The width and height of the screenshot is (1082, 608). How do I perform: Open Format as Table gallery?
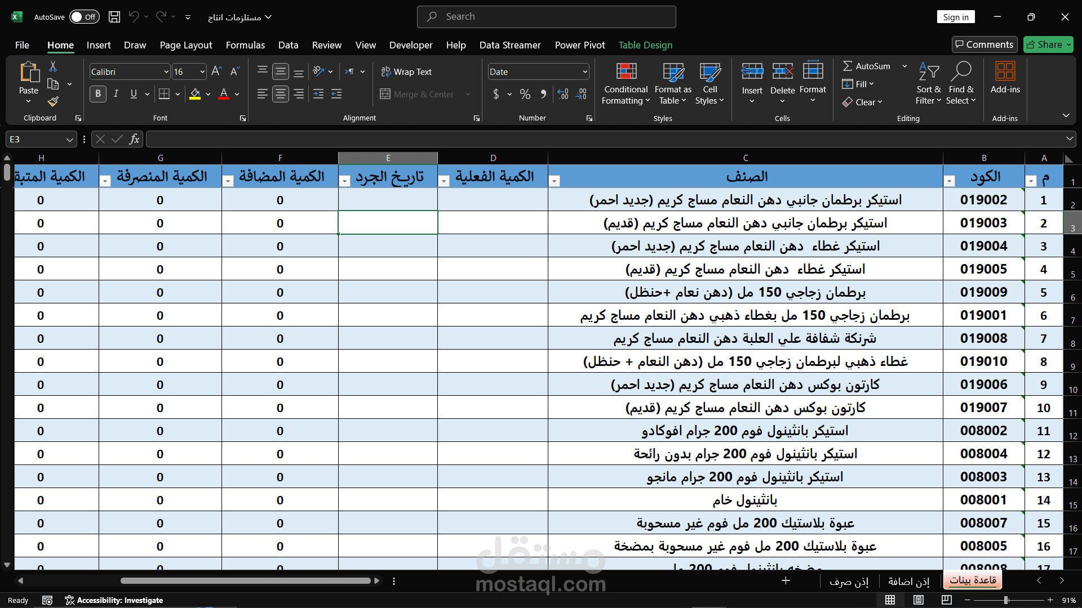coord(673,84)
